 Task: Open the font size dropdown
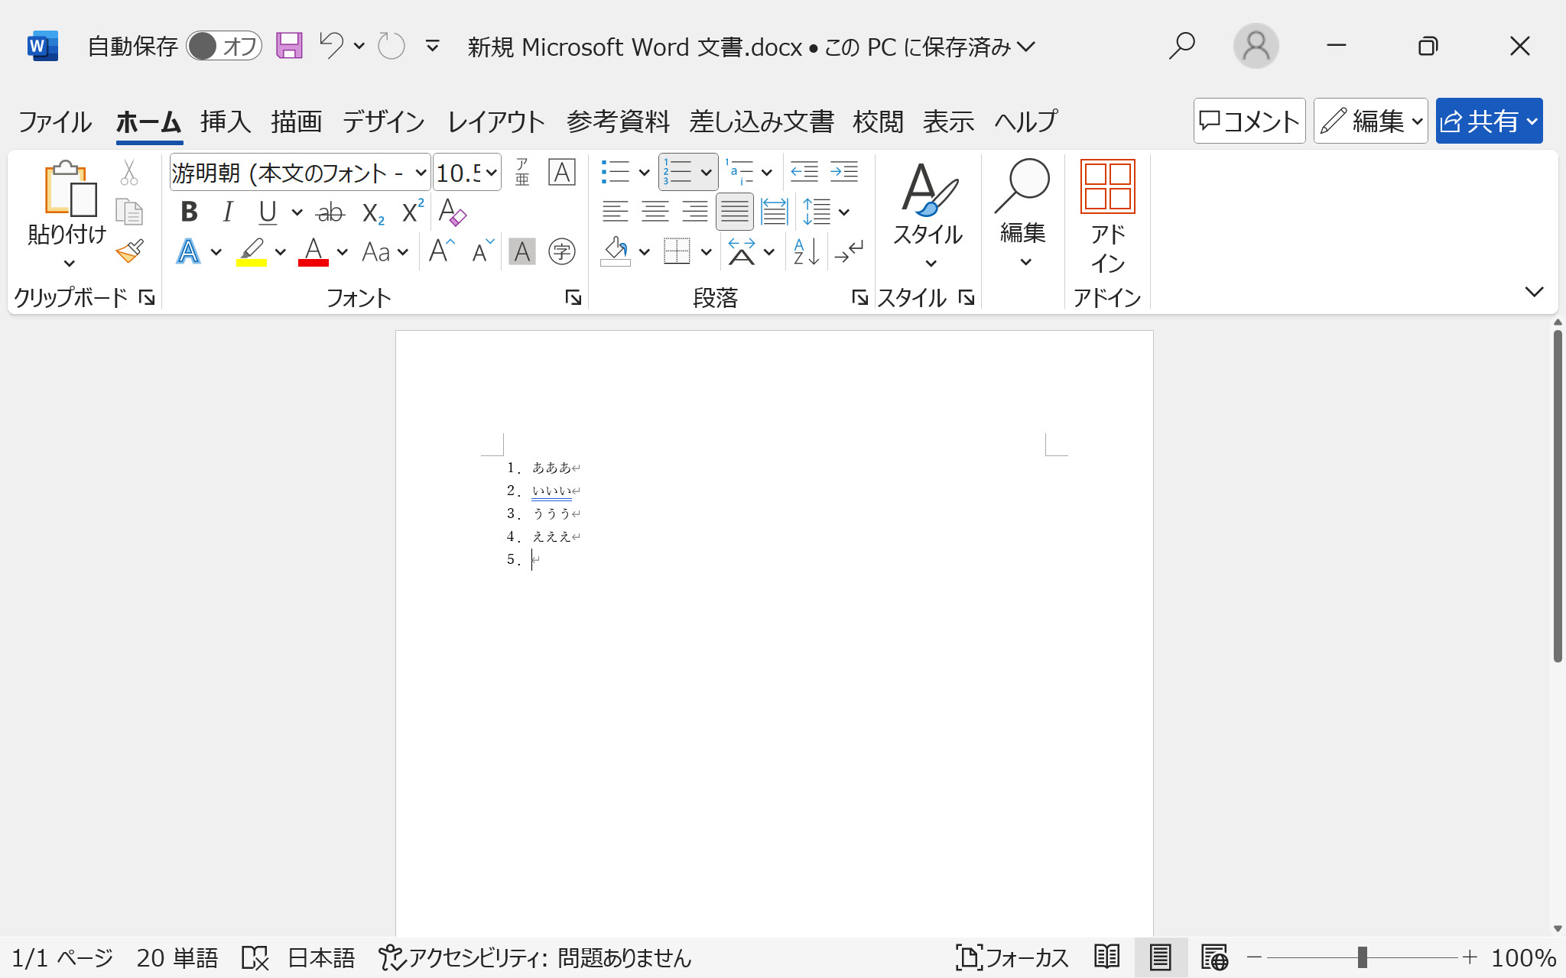(x=492, y=173)
